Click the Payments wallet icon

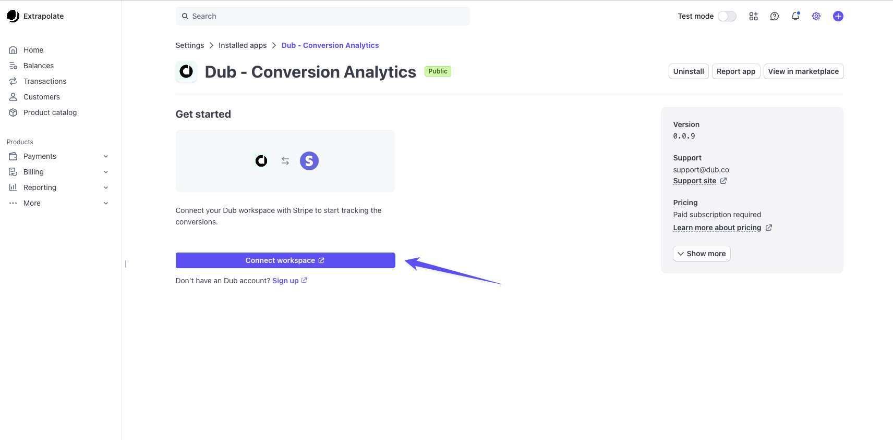13,156
